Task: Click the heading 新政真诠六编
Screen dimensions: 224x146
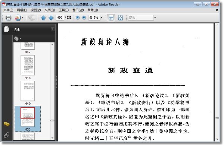Action: 105,42
